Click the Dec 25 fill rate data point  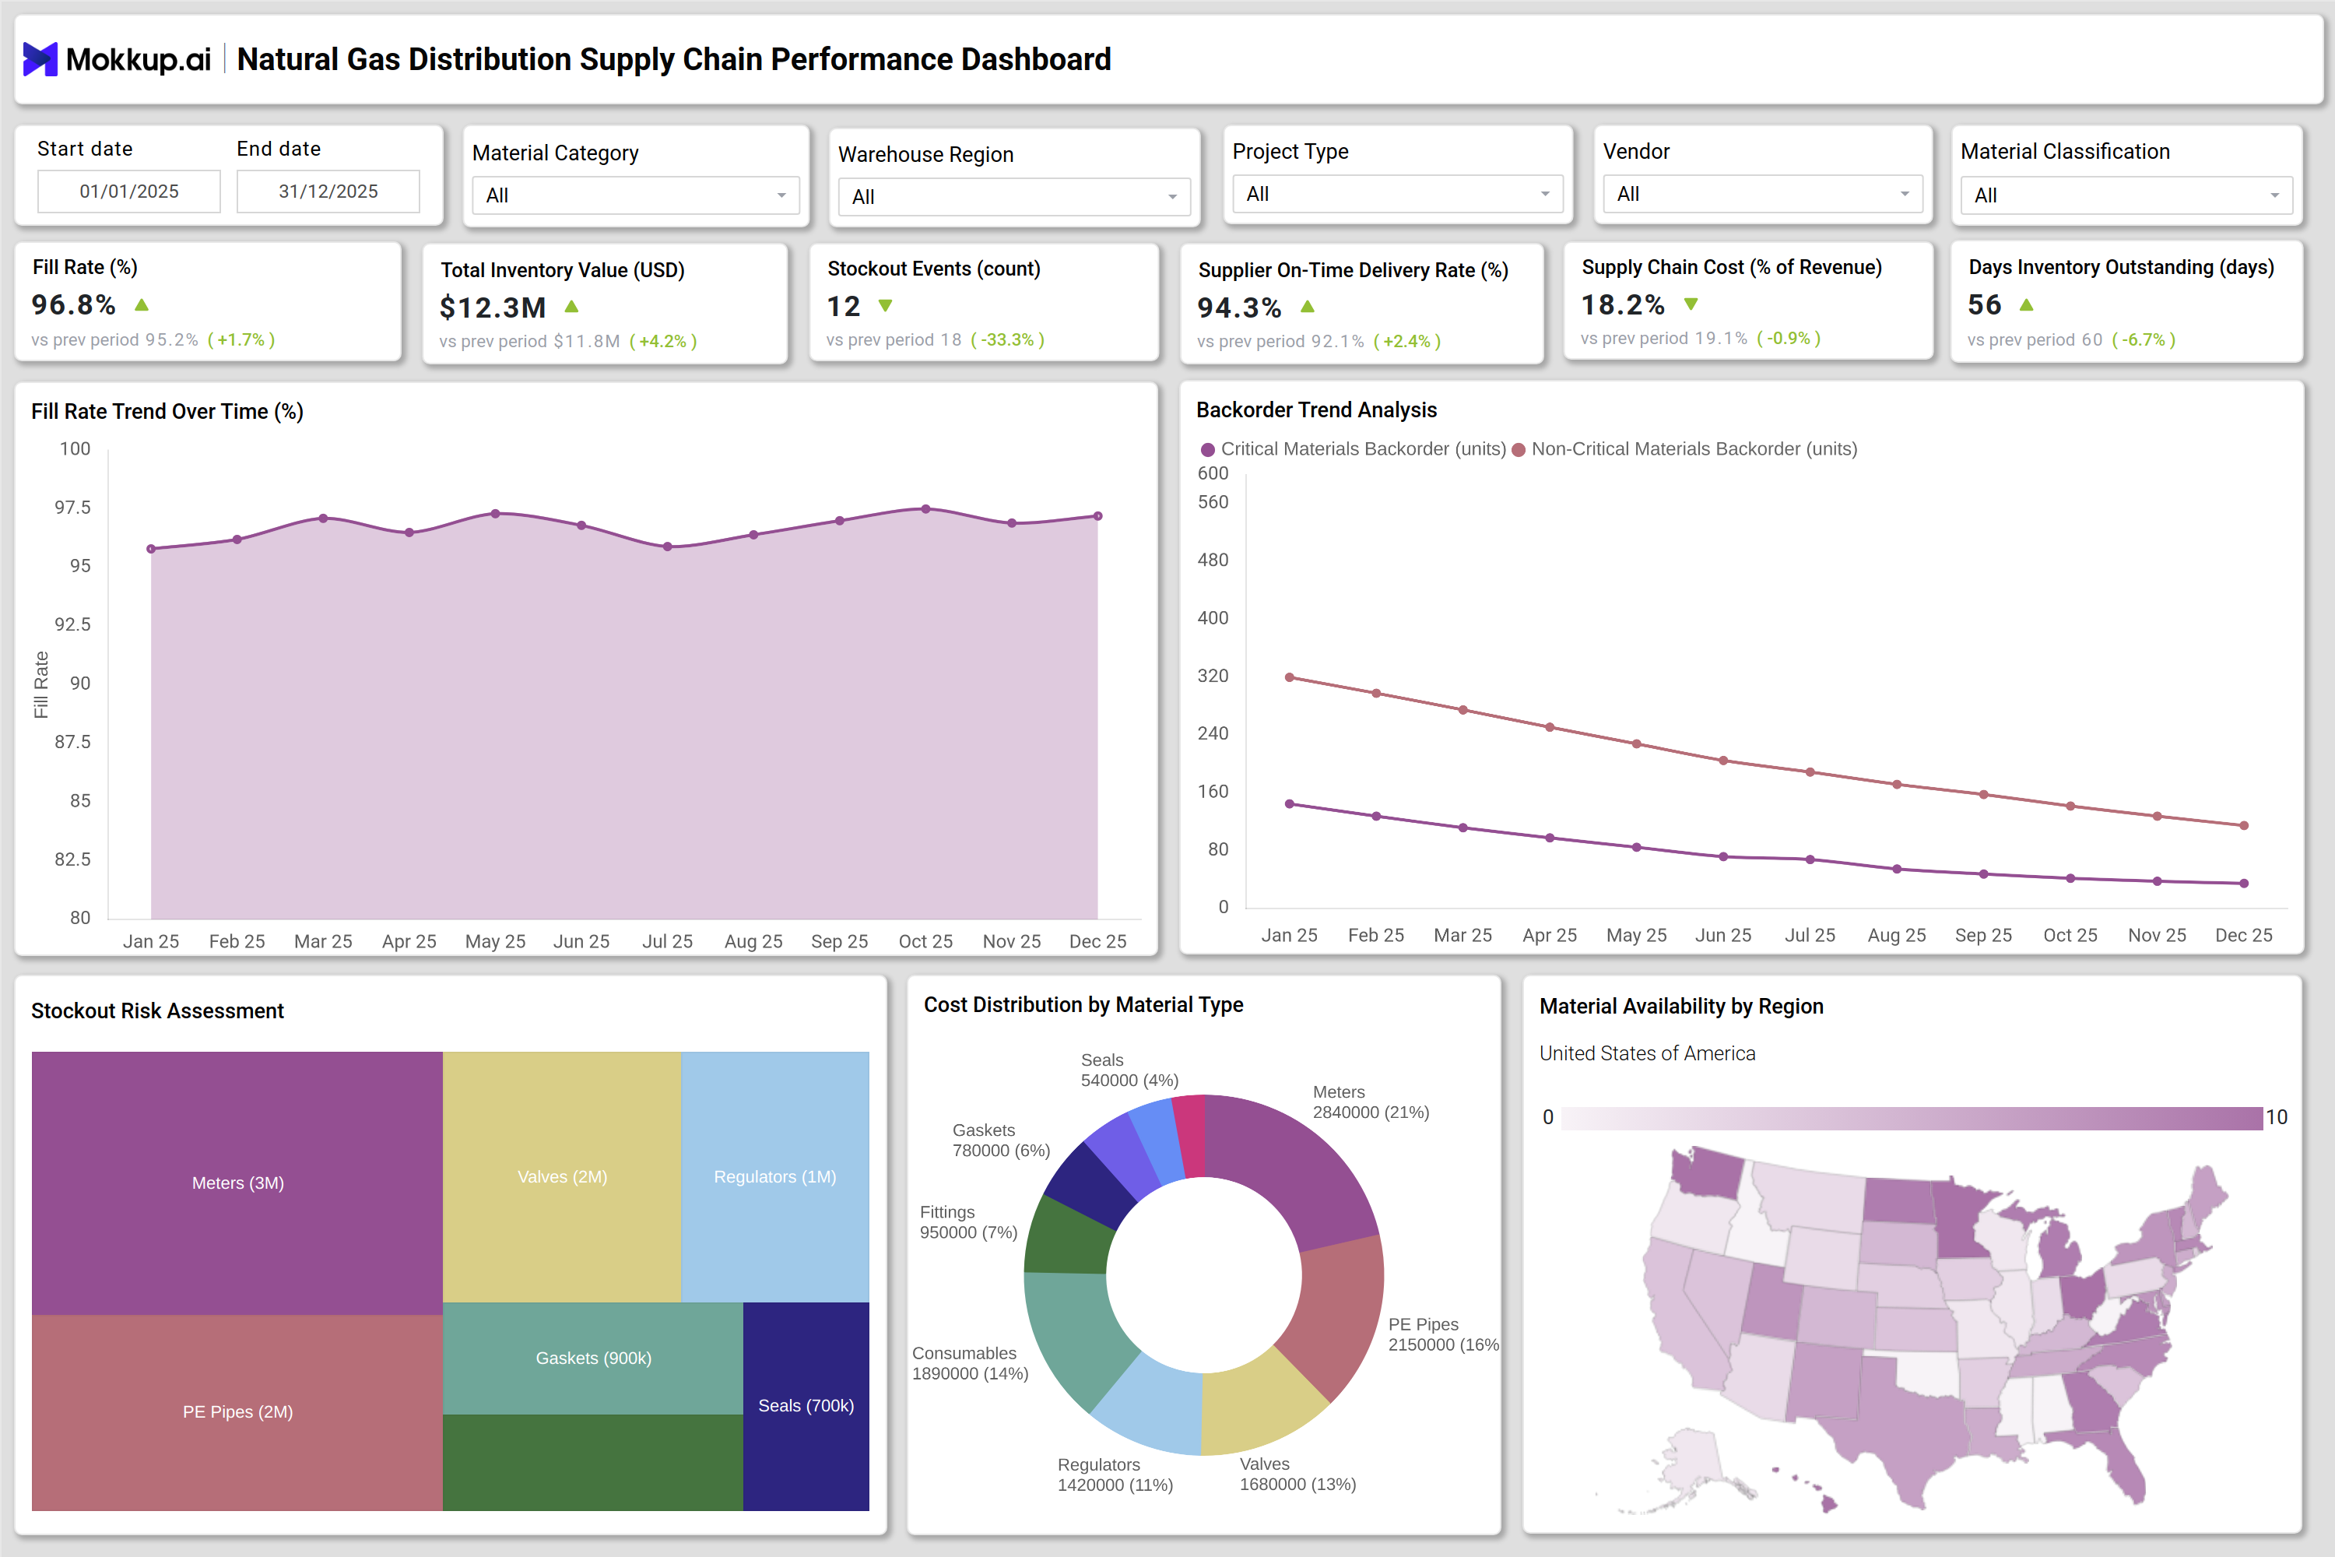coord(1098,516)
